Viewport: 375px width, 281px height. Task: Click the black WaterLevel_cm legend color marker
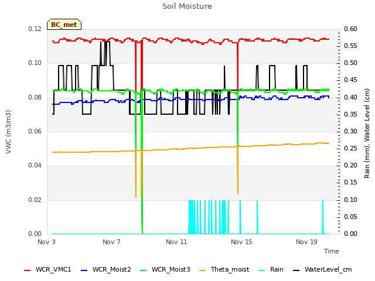296,270
